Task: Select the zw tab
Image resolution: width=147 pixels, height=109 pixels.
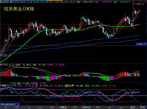Action: [x=110, y=107]
